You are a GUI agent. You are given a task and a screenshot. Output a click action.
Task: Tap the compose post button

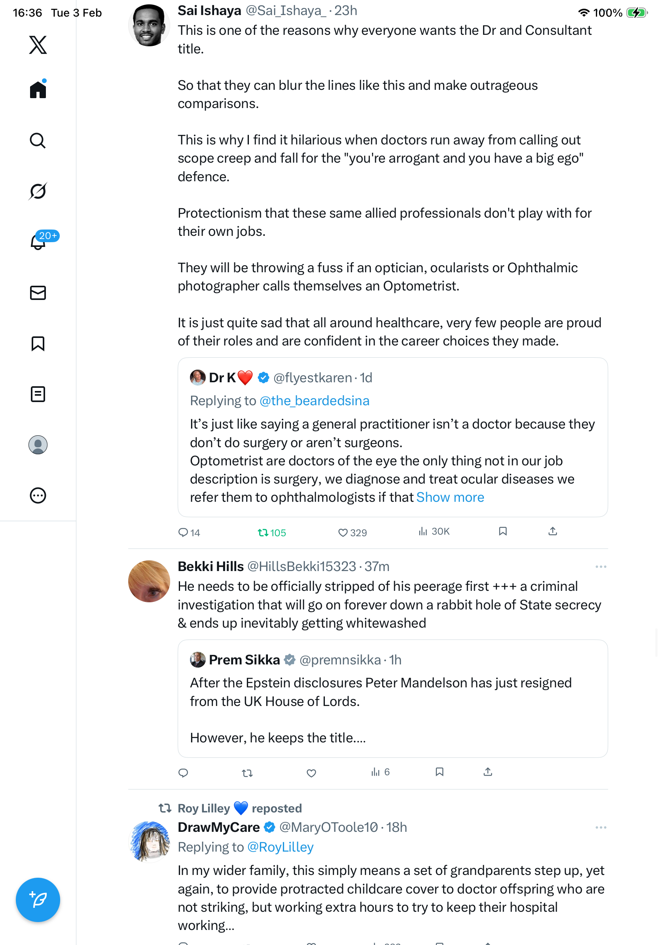tap(38, 899)
